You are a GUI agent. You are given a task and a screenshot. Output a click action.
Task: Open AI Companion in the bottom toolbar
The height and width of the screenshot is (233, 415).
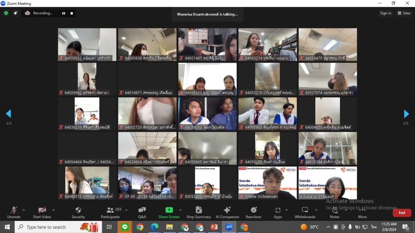coord(227,213)
